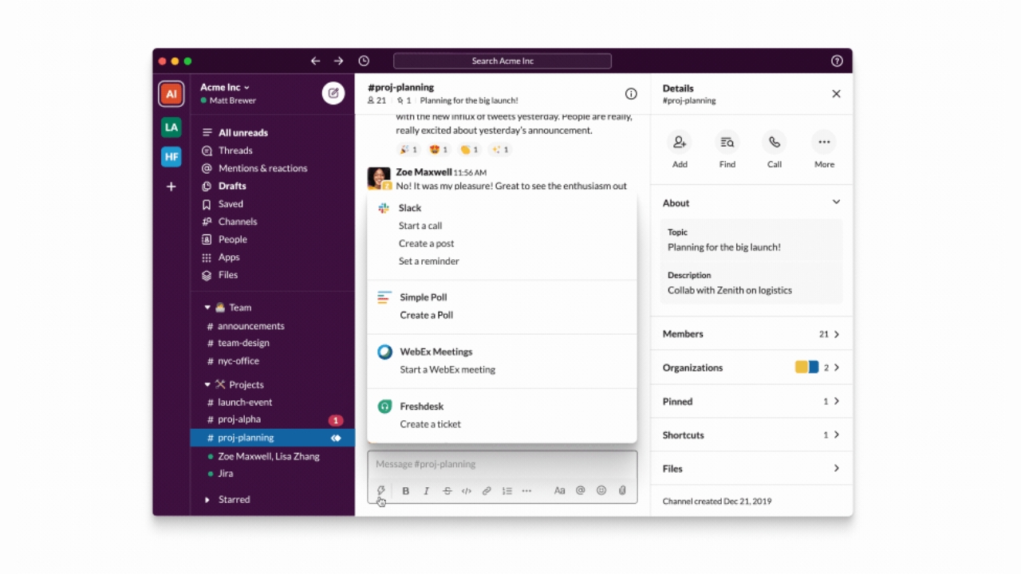Screen dimensions: 1021x574
Task: Find in channel from Details
Action: (727, 150)
